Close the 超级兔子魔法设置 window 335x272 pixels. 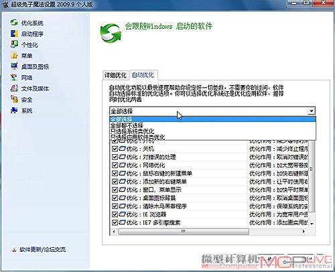point(324,3)
